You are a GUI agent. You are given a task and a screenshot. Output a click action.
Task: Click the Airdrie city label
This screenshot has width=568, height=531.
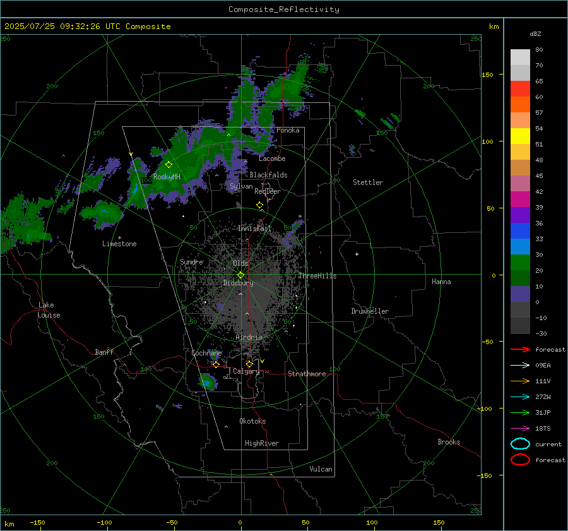(x=249, y=337)
